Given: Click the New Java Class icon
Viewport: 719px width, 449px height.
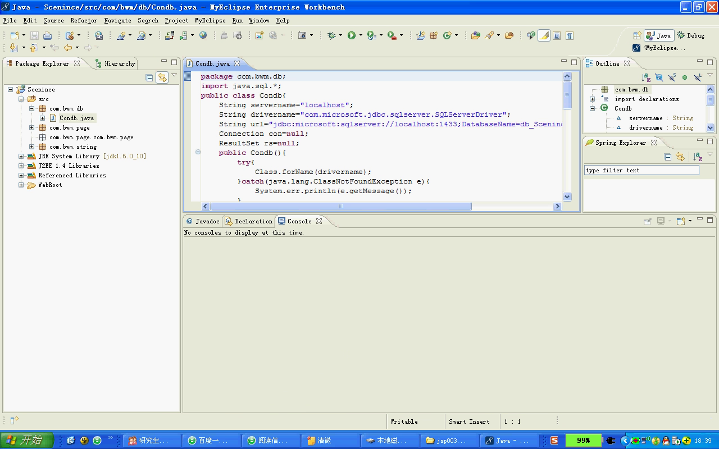Looking at the screenshot, I should coord(447,35).
